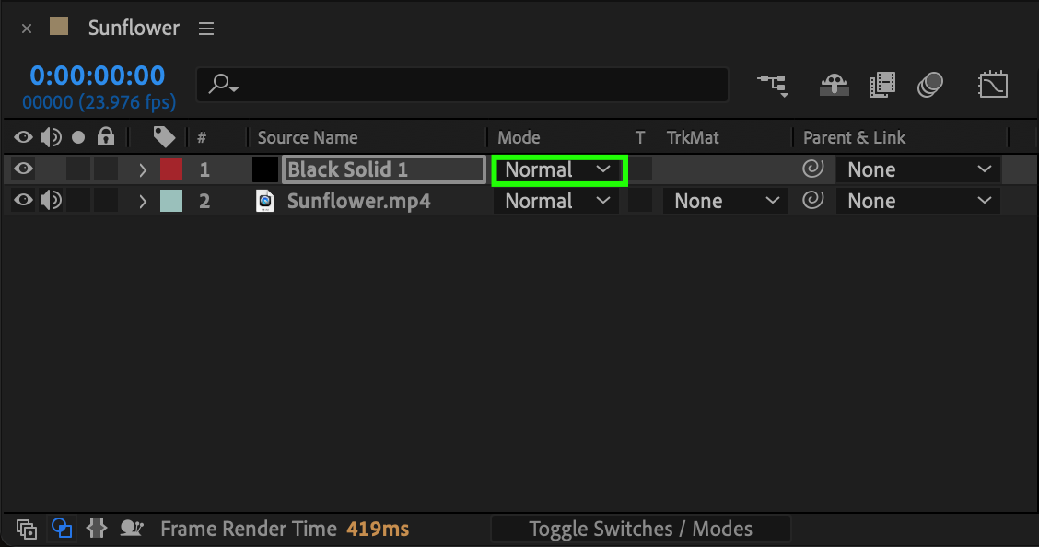1039x547 pixels.
Task: Click the shy layers hide icon
Action: (x=835, y=85)
